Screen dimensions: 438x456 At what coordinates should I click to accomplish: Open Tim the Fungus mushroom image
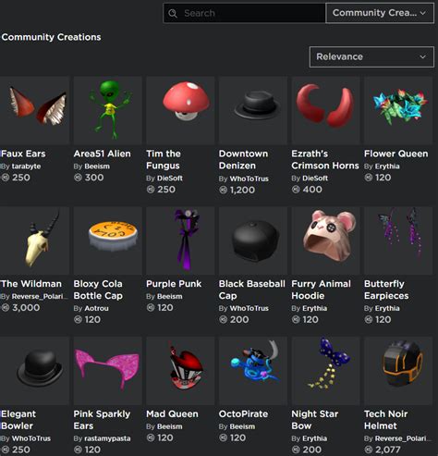click(180, 110)
